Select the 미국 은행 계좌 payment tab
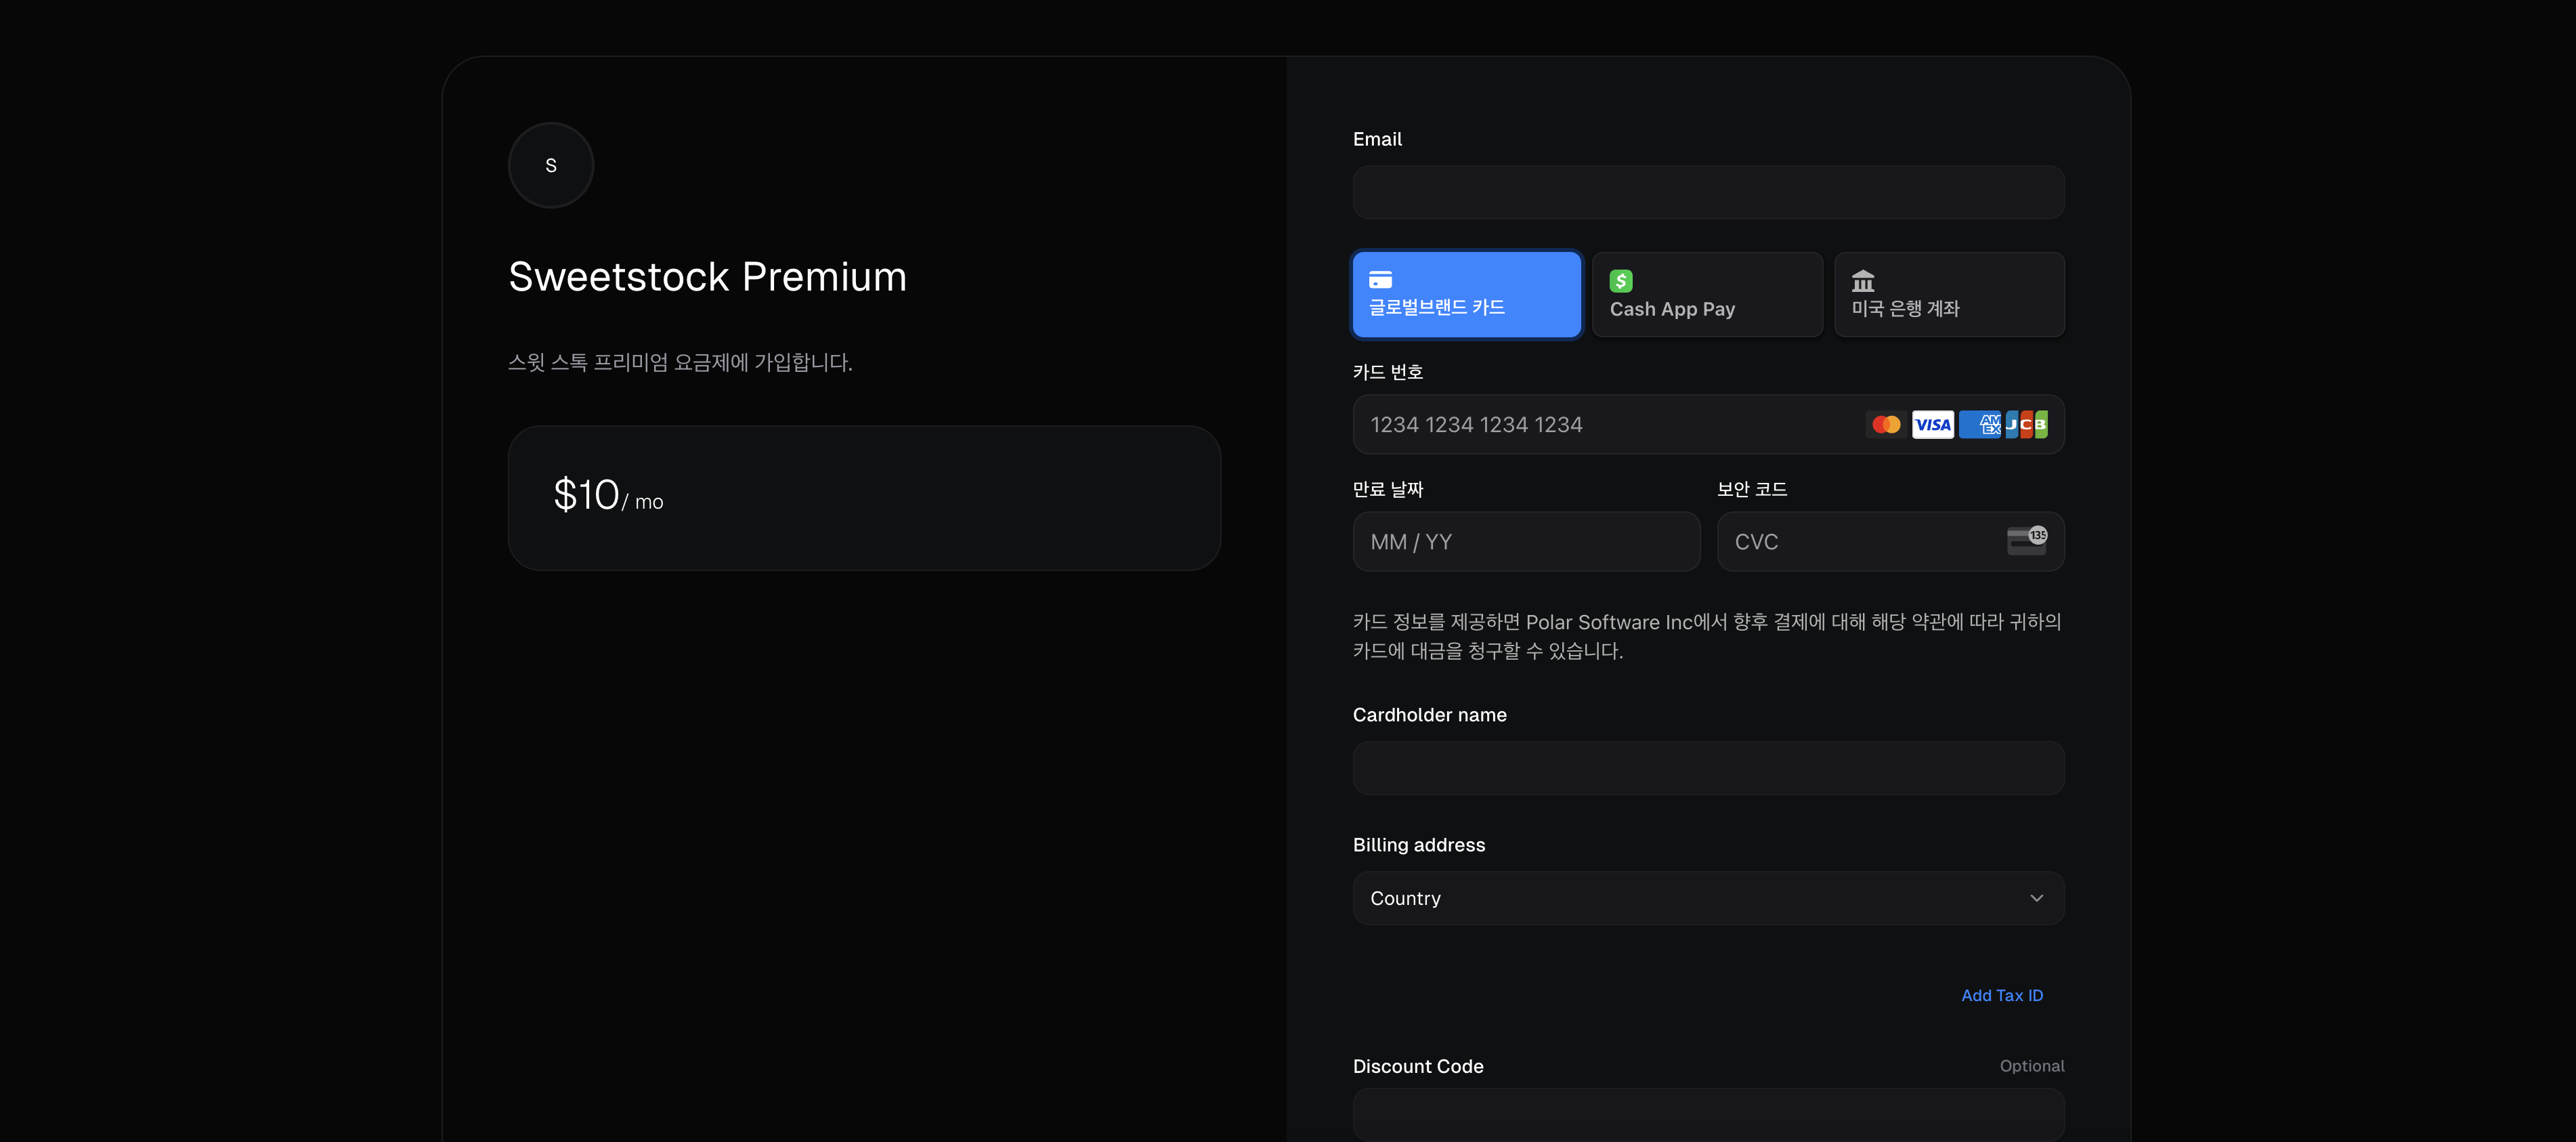 click(1949, 294)
